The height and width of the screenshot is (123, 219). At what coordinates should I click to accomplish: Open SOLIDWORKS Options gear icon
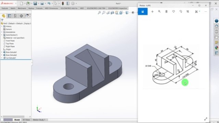click(73, 3)
